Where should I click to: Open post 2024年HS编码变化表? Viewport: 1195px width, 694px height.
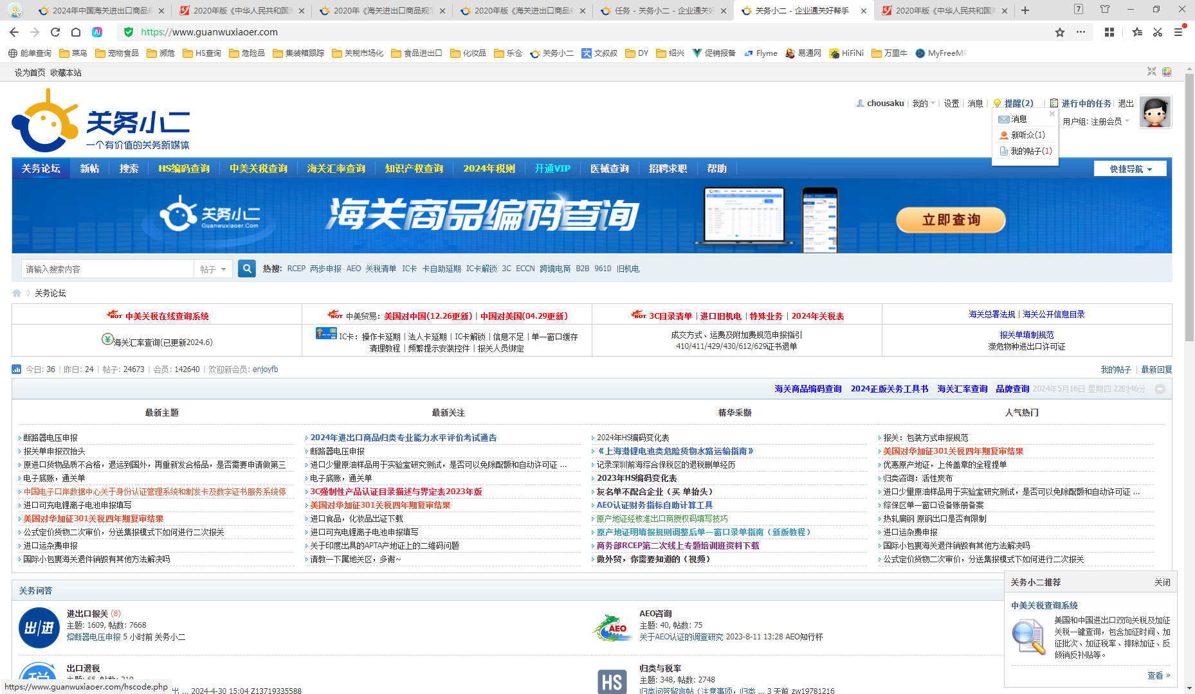point(633,438)
